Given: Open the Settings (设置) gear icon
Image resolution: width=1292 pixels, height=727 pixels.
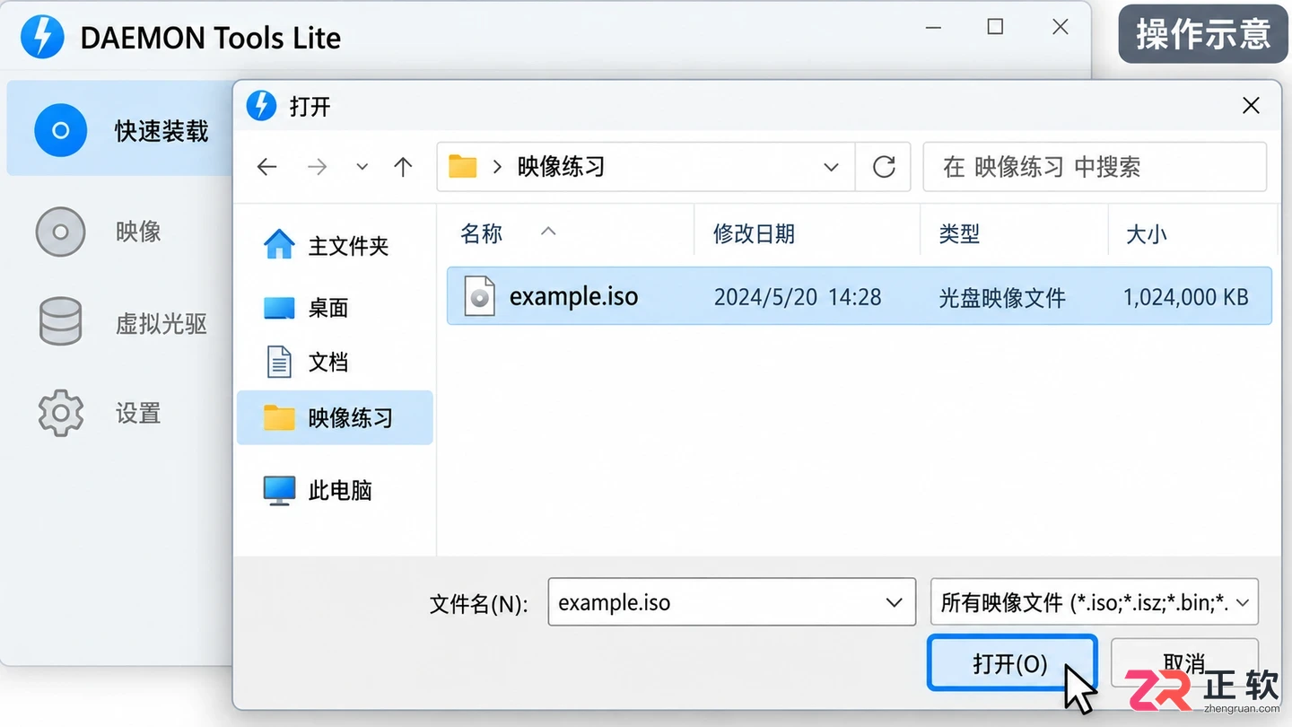Looking at the screenshot, I should point(60,413).
